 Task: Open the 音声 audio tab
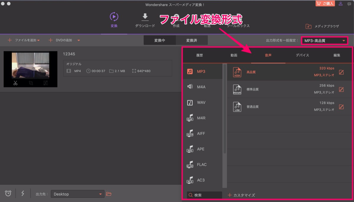[268, 55]
